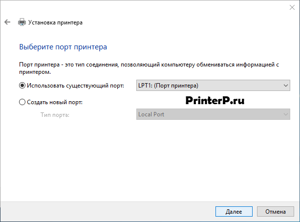The width and height of the screenshot is (300, 222).
Task: Click the 'Тип порта:' label
Action: click(x=55, y=115)
